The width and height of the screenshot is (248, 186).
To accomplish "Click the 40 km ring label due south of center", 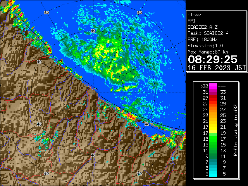I will pos(93,155).
